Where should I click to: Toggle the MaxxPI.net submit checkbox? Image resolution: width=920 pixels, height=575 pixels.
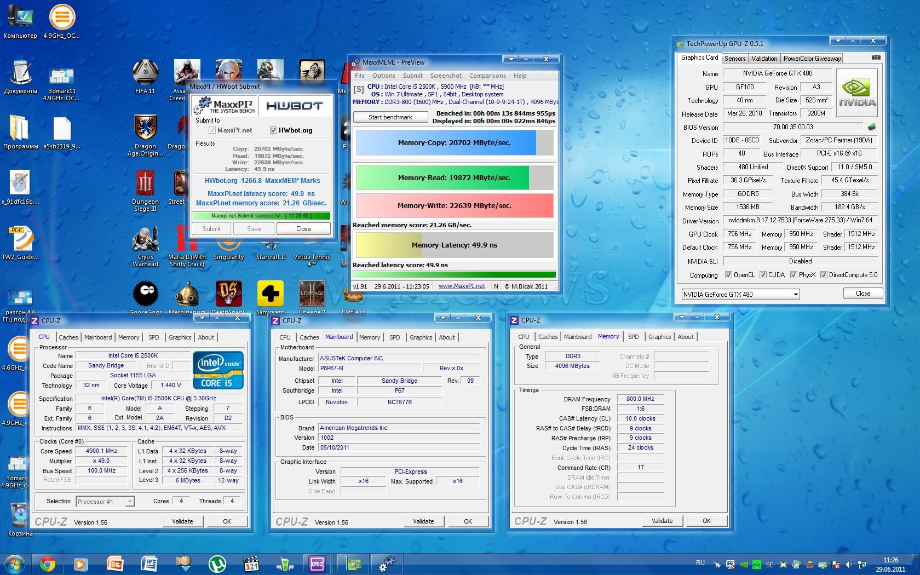tap(212, 130)
